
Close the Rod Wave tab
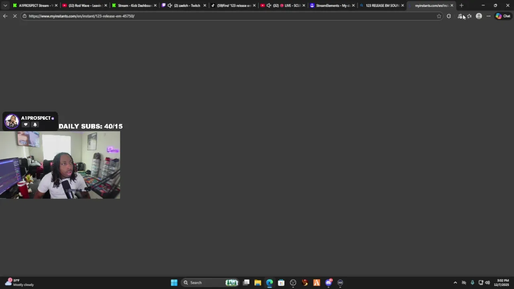(x=106, y=6)
